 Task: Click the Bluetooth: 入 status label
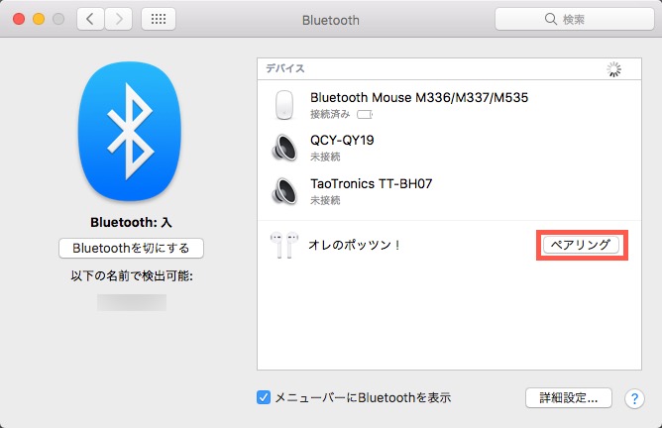[131, 222]
